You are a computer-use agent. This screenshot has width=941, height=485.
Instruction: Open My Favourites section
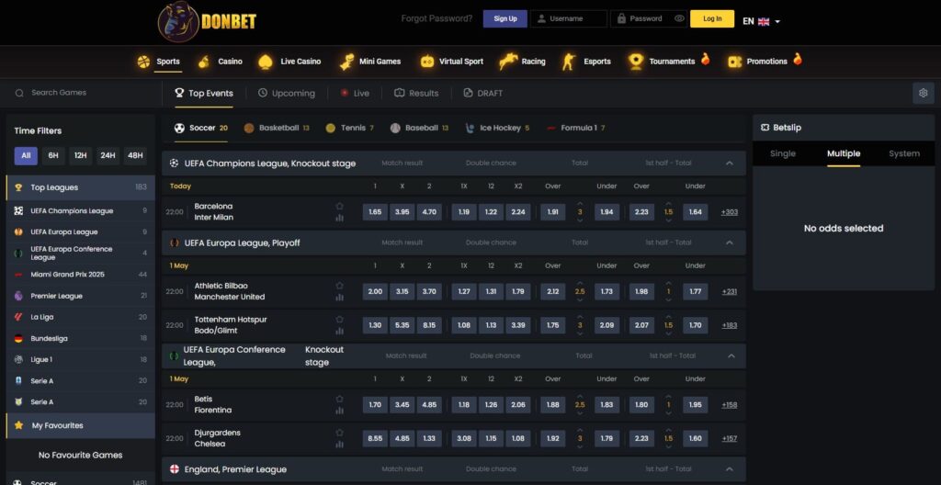click(x=81, y=425)
